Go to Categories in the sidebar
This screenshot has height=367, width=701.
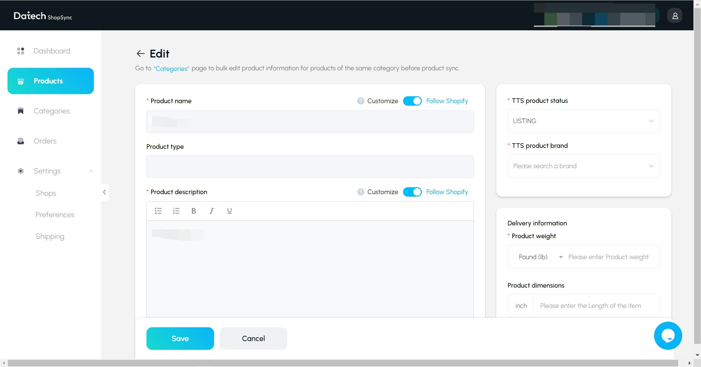click(52, 111)
